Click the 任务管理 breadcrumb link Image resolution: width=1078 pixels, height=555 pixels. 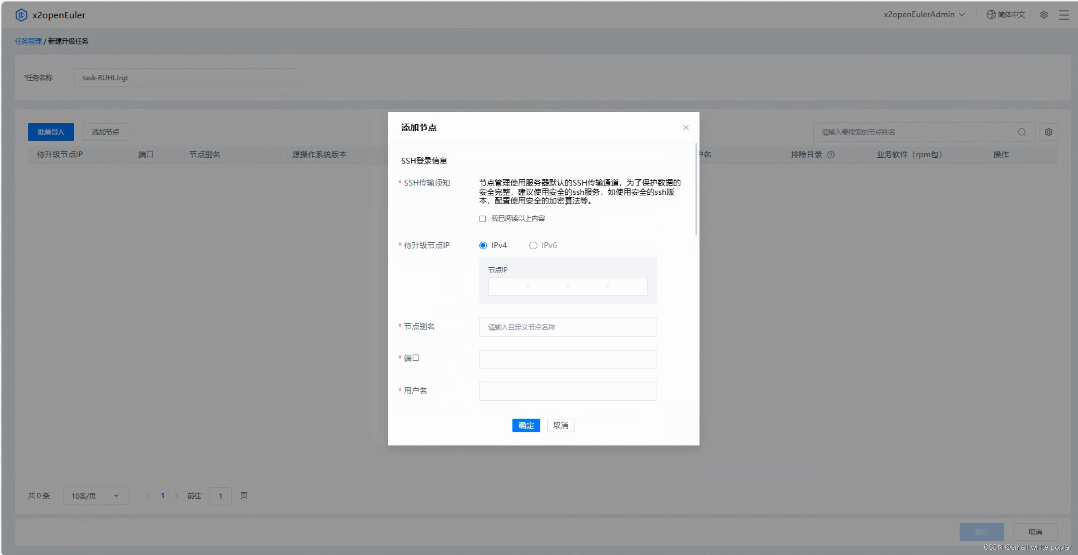[x=28, y=41]
